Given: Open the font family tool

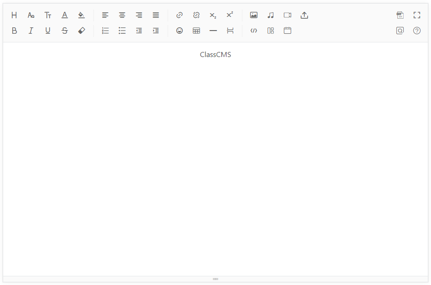Looking at the screenshot, I should click(31, 15).
